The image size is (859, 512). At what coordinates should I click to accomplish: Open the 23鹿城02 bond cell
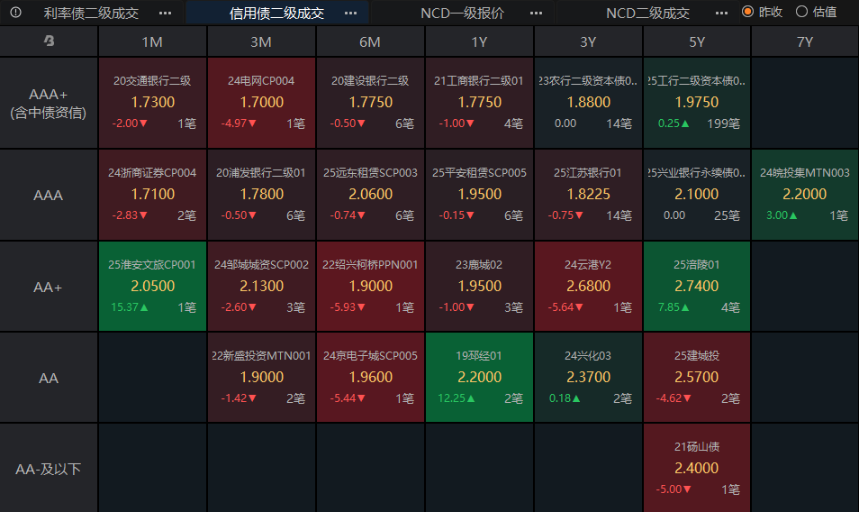[x=479, y=286]
